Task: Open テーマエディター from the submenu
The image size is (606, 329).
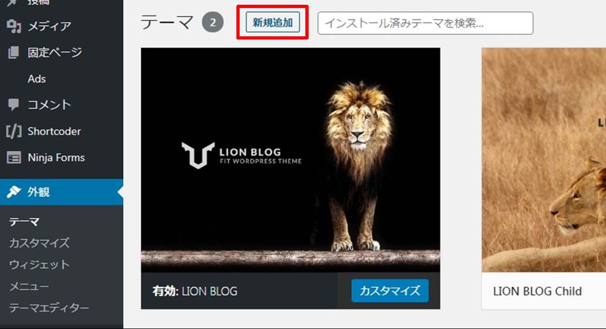Action: click(x=49, y=308)
